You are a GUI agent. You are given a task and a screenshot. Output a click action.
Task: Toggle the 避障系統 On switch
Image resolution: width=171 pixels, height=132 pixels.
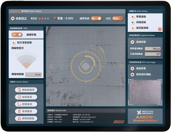point(96,19)
